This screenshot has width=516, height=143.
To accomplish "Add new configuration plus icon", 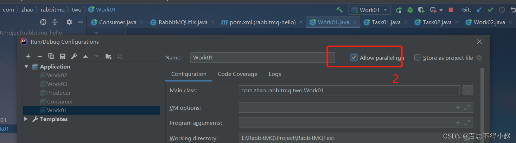I will pos(28,56).
